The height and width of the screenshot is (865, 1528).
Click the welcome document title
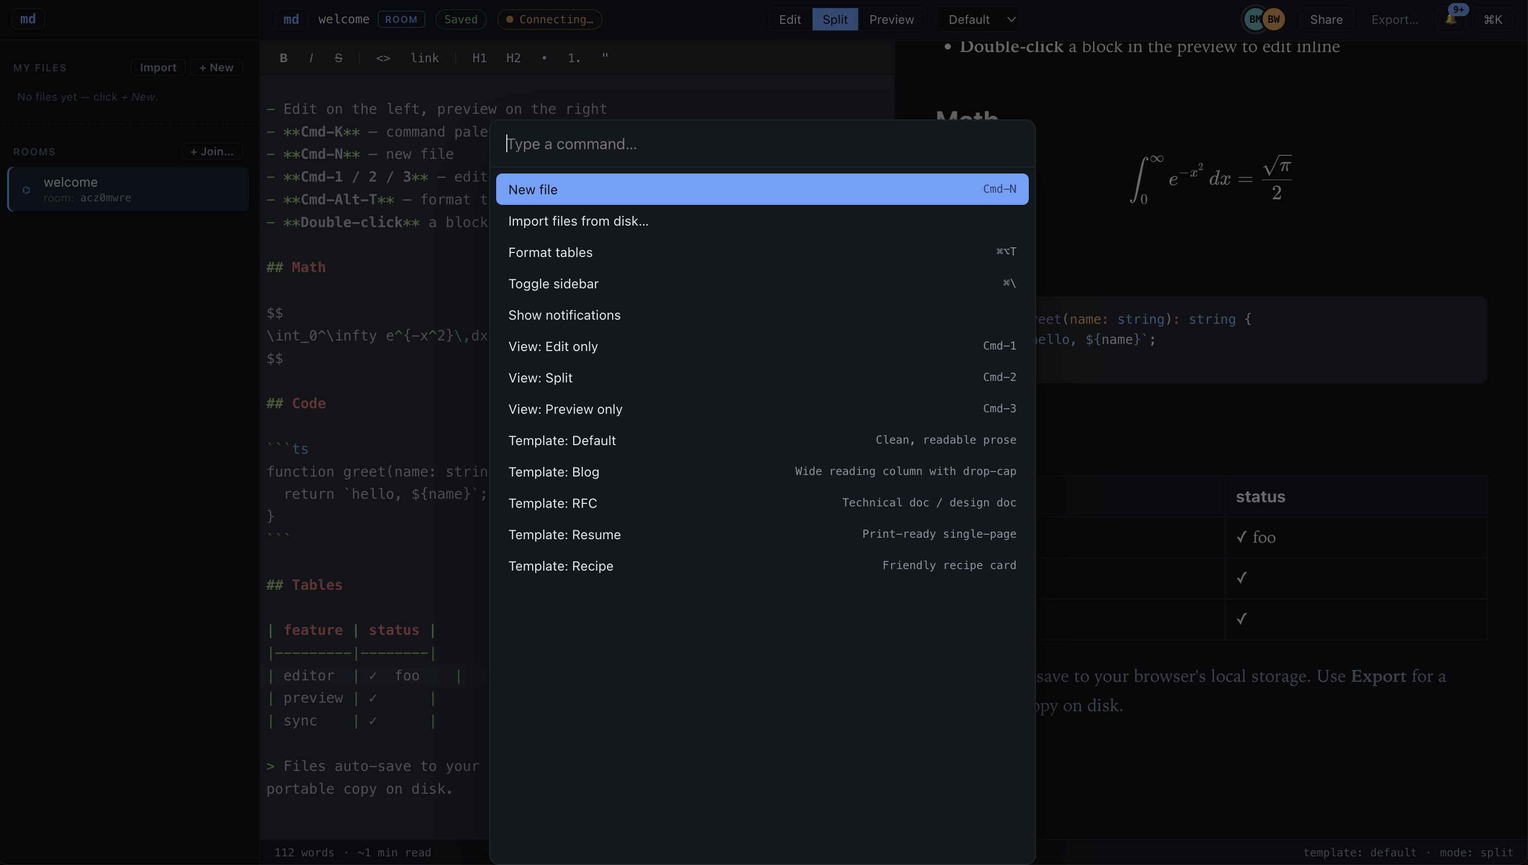(344, 19)
